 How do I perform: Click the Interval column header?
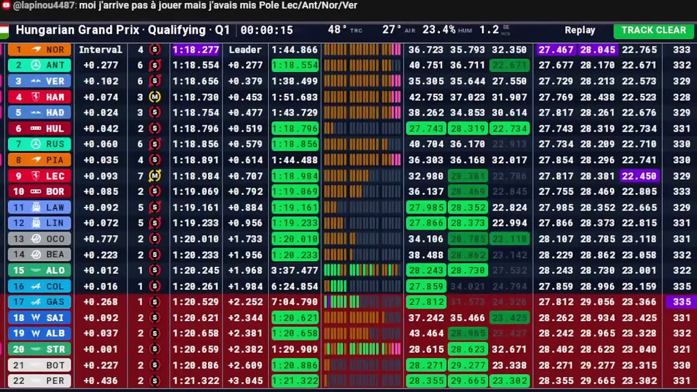100,50
